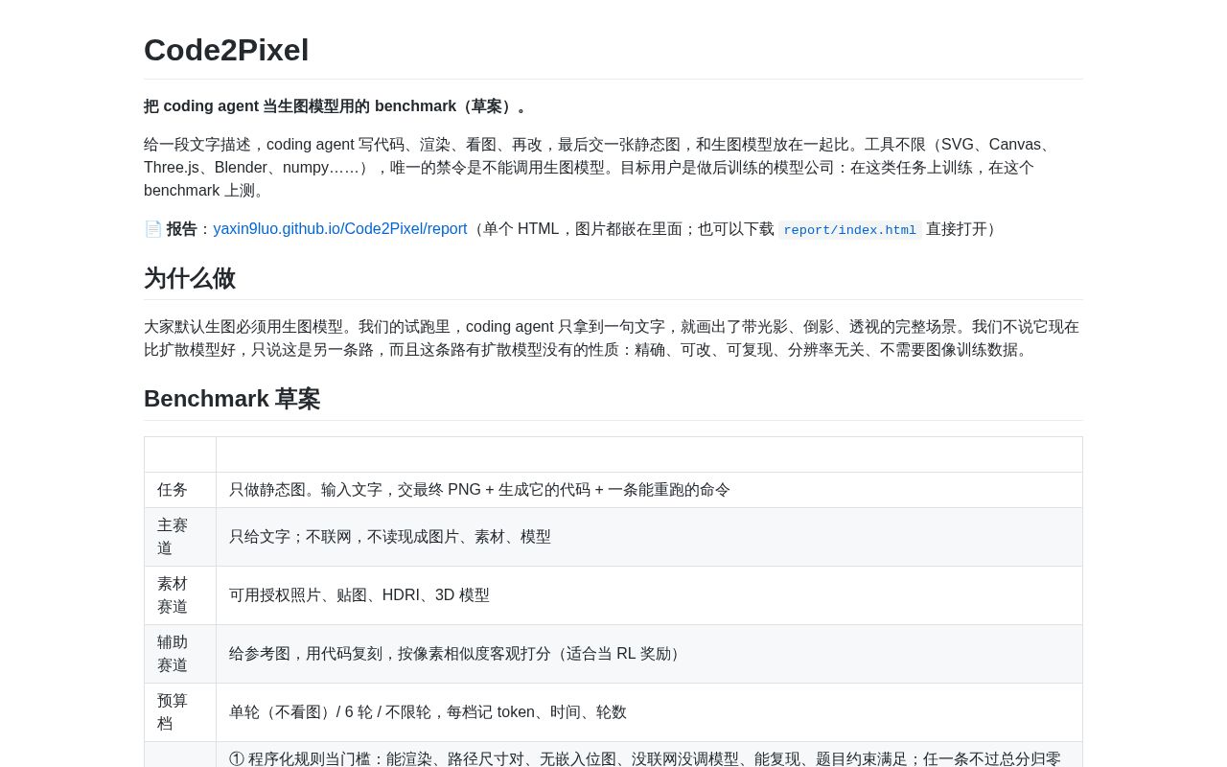Image resolution: width=1227 pixels, height=767 pixels.
Task: Click the 预算档 table cell
Action: [x=180, y=712]
